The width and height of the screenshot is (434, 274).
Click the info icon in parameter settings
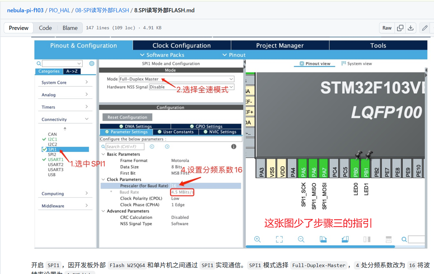pyautogui.click(x=234, y=146)
